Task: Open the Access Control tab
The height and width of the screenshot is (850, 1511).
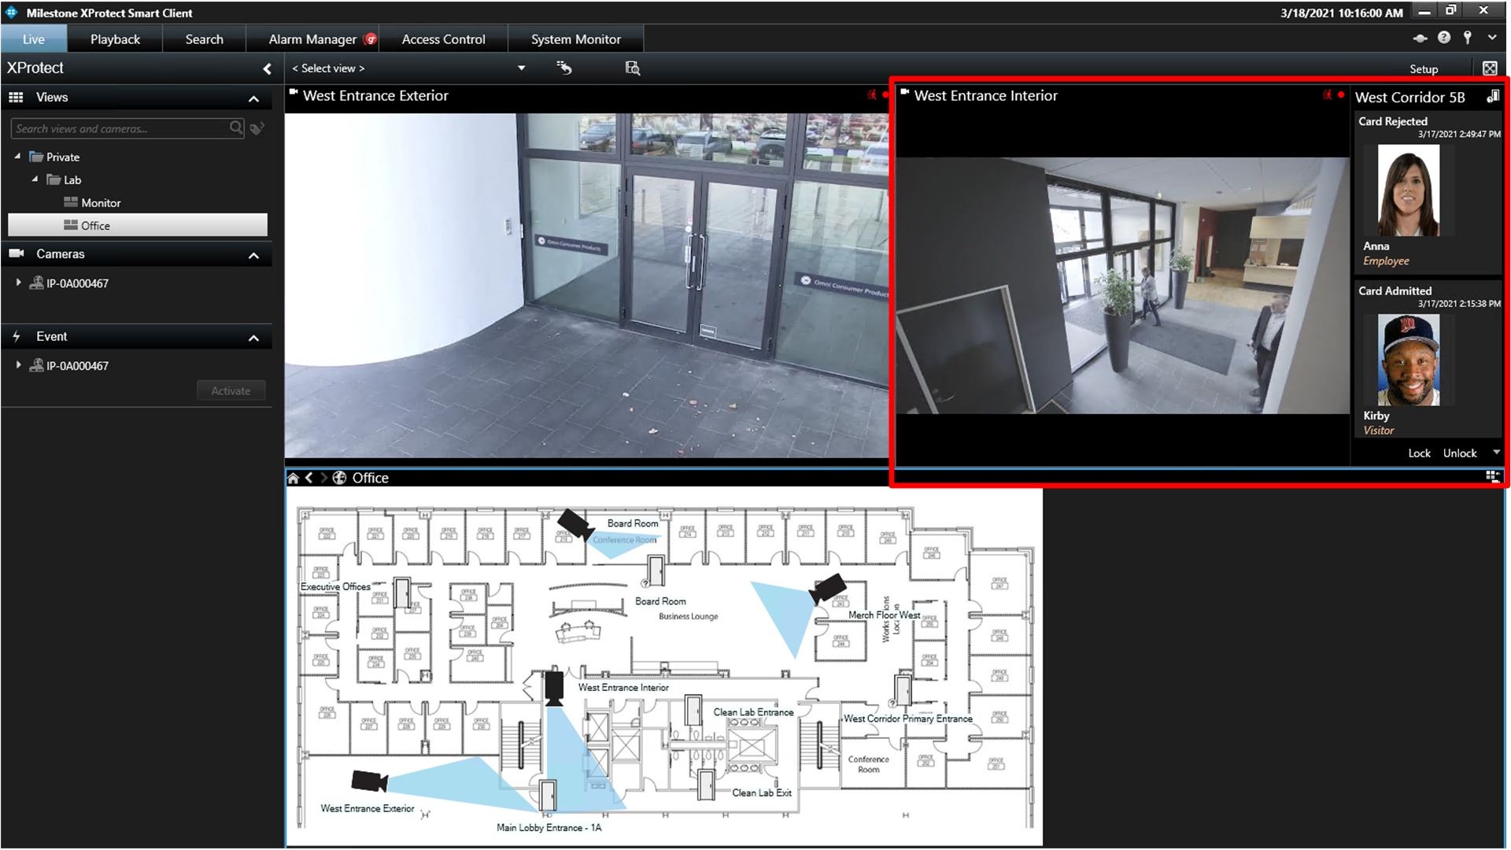Action: tap(443, 39)
